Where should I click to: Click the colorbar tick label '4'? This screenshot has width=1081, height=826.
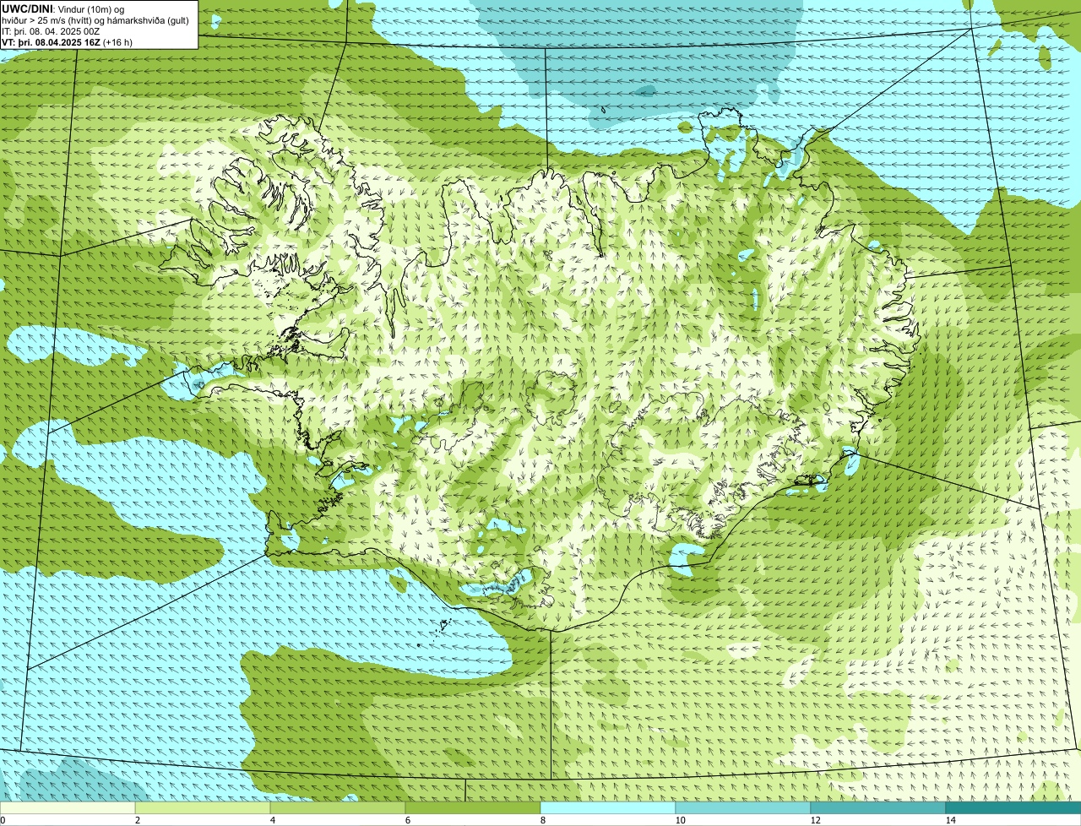[272, 820]
